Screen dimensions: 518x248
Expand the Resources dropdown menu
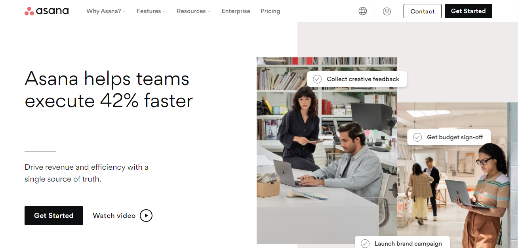[x=194, y=11]
